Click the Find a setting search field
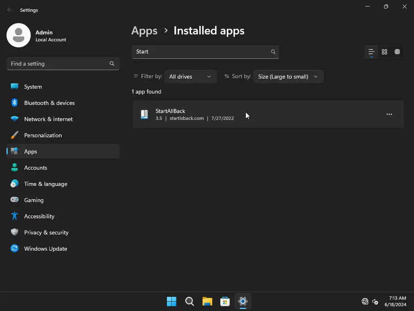This screenshot has height=311, width=414. click(x=59, y=64)
